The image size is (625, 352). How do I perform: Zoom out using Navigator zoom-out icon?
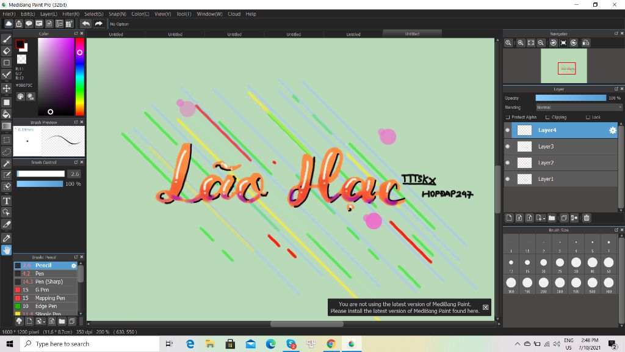pos(541,43)
